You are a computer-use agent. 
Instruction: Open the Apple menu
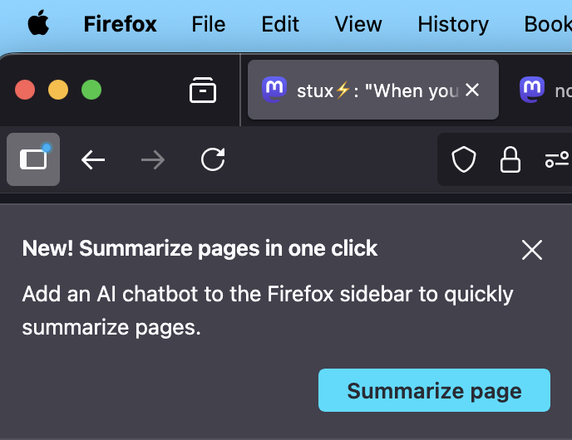pyautogui.click(x=38, y=23)
